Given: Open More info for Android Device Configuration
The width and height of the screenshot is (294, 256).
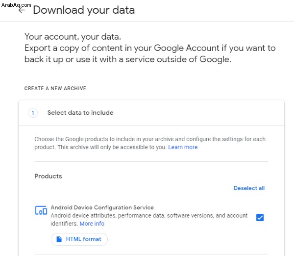Looking at the screenshot, I should [x=92, y=224].
